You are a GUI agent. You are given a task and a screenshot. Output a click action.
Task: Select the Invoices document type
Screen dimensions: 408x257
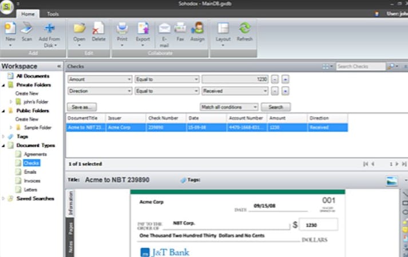pyautogui.click(x=32, y=181)
